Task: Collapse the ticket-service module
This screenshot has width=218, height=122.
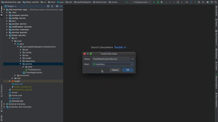Action: tap(7, 35)
